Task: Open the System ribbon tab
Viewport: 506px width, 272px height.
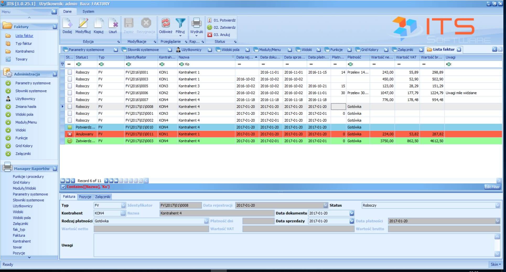Action: point(88,12)
